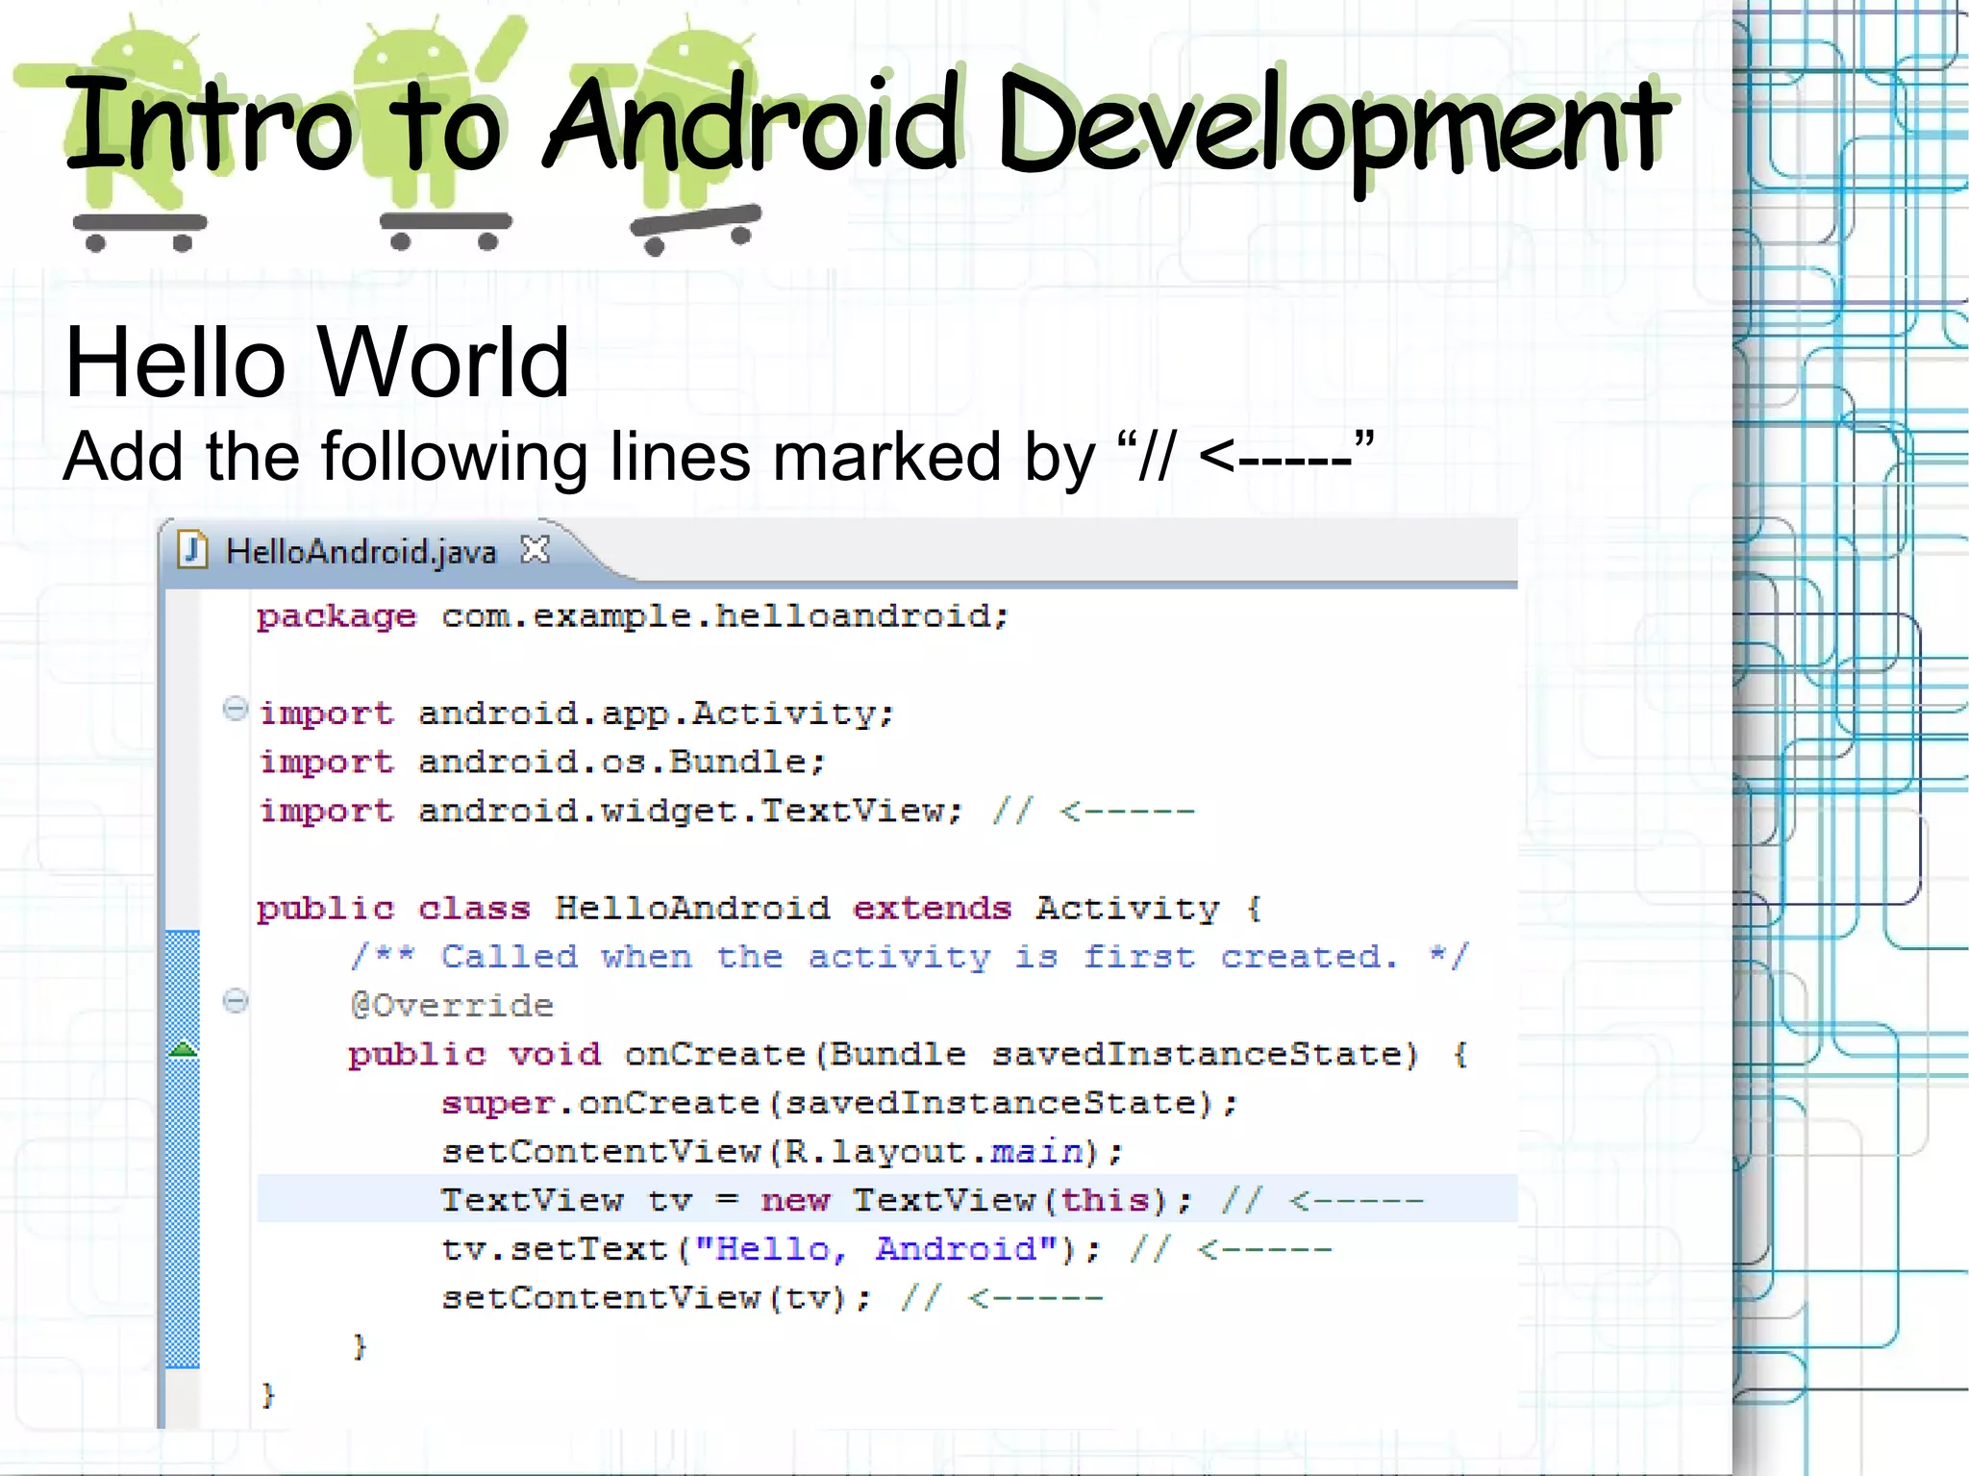Click the public void onCreate line
The width and height of the screenshot is (1969, 1476).
click(909, 1055)
